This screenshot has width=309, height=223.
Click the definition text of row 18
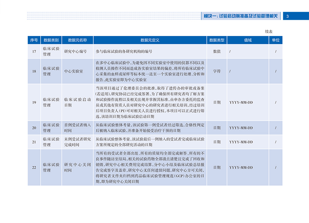point(150,71)
